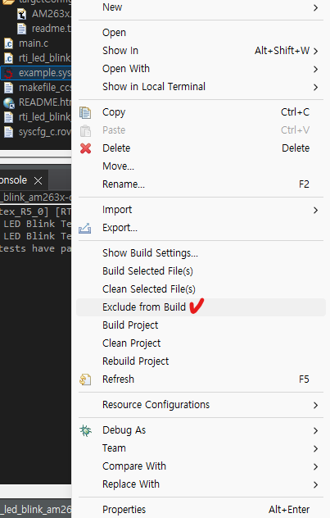Click the Debug As bug icon
The height and width of the screenshot is (518, 330).
tap(85, 430)
